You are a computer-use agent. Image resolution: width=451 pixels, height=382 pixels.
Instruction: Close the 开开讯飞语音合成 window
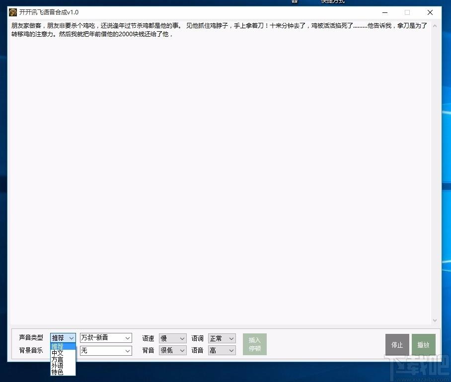pyautogui.click(x=430, y=12)
